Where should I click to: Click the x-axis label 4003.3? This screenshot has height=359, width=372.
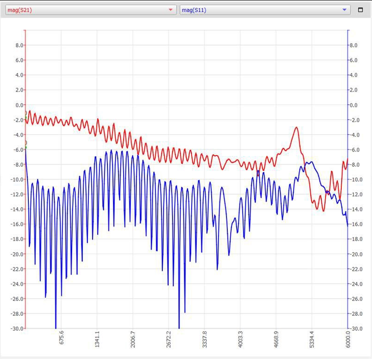[240, 339]
